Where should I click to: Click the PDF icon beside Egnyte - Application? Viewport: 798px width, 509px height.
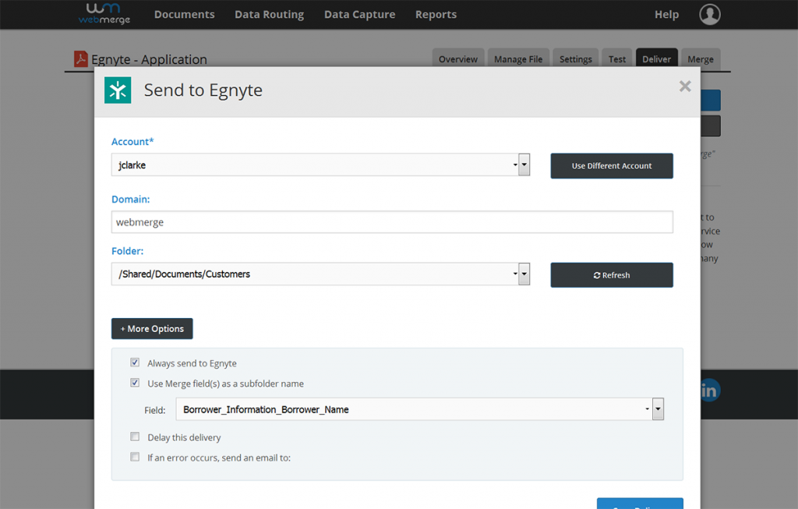pos(80,59)
